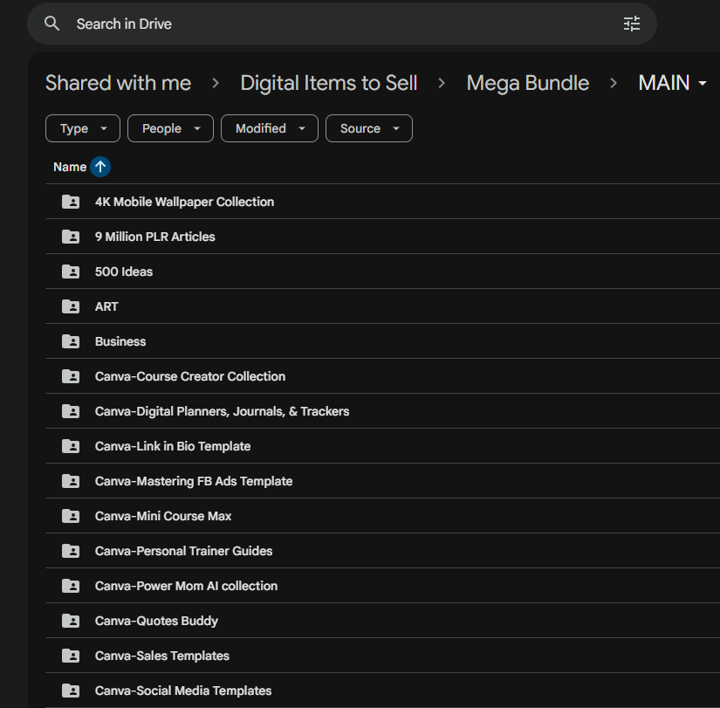The height and width of the screenshot is (708, 720).
Task: Open the People filter dropdown
Action: [x=170, y=128]
